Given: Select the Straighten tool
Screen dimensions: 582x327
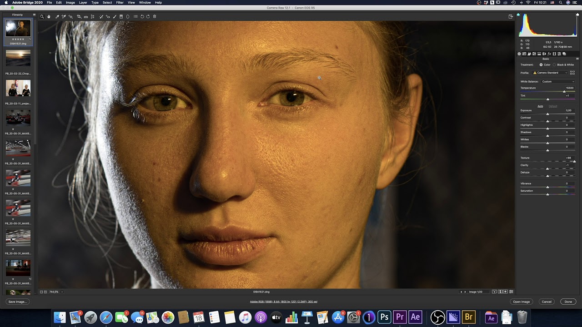Looking at the screenshot, I should click(x=86, y=16).
